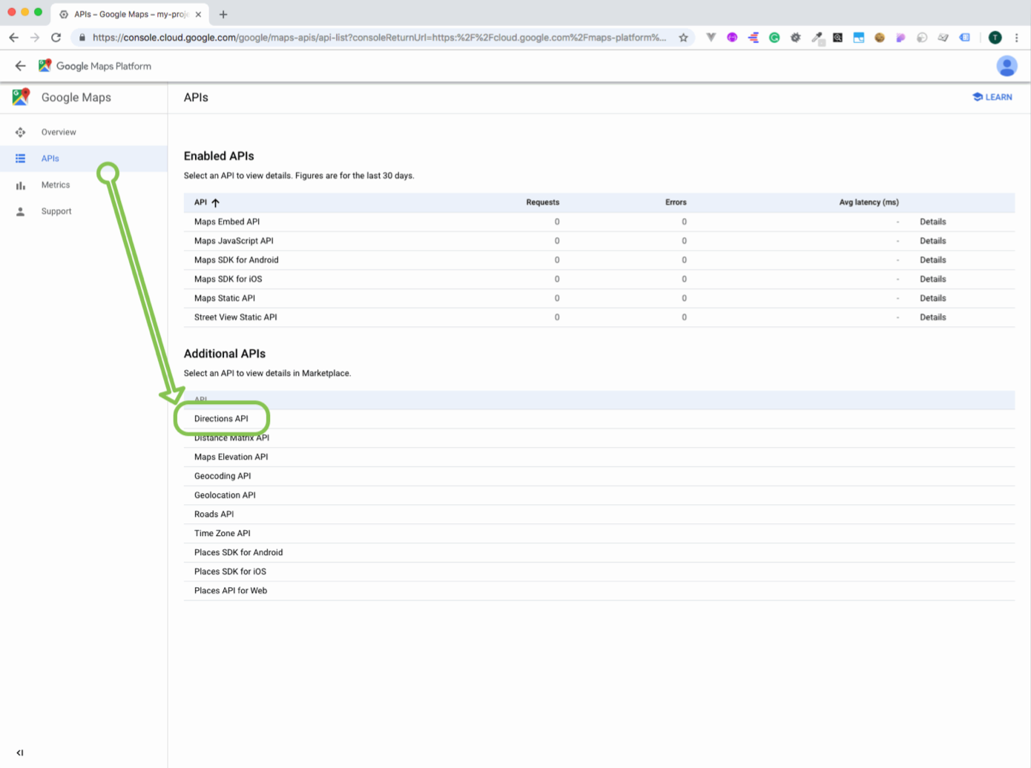Click the Requests column header
Image resolution: width=1031 pixels, height=768 pixels.
pos(542,202)
